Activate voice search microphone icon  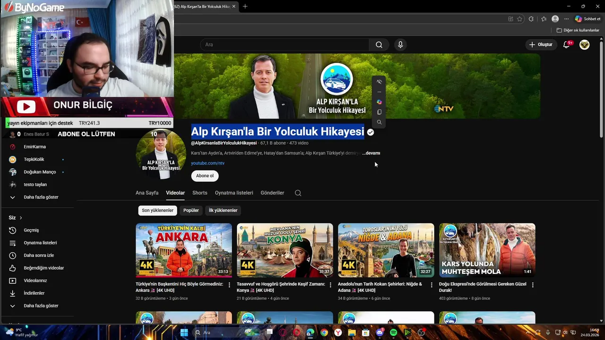(x=400, y=44)
